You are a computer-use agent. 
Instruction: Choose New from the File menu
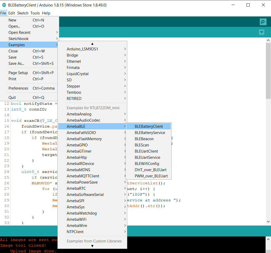tap(29, 20)
